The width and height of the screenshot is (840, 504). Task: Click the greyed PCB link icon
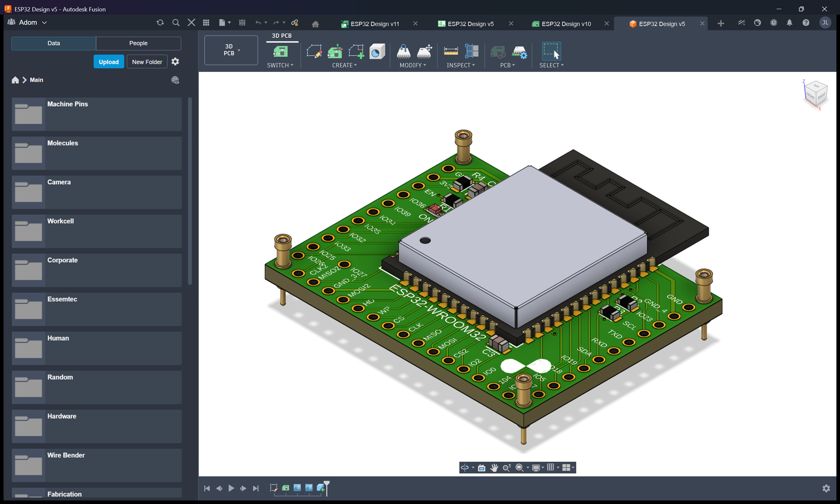(x=498, y=52)
